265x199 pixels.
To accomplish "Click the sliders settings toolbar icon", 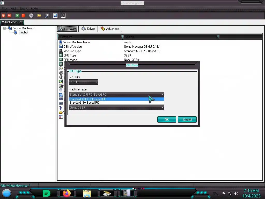I will (63, 16).
